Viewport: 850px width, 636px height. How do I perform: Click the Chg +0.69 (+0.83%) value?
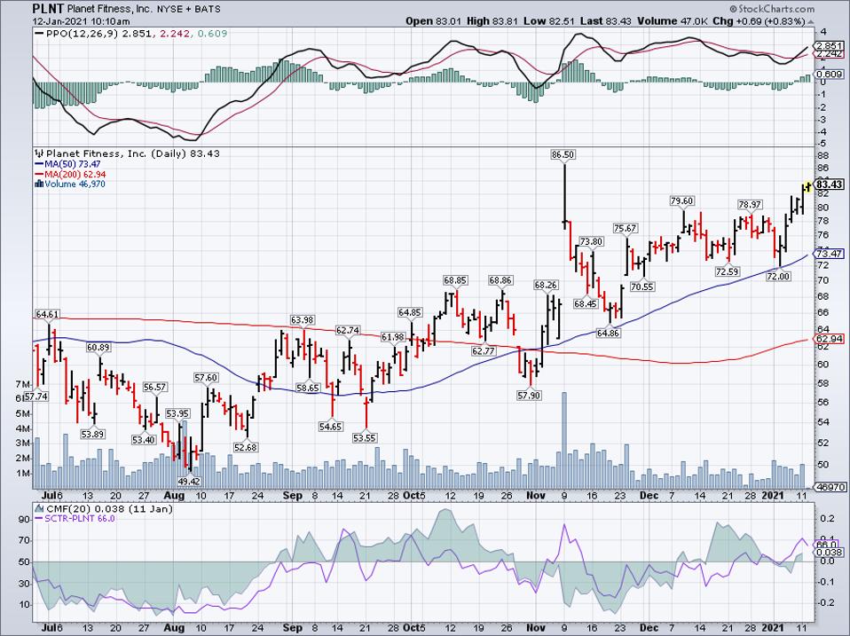[759, 21]
